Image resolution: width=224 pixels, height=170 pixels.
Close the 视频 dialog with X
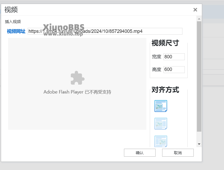tap(195, 10)
